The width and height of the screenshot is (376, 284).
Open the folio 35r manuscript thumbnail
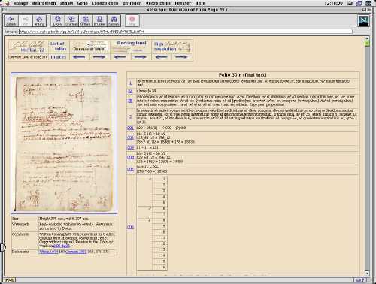[x=64, y=144]
